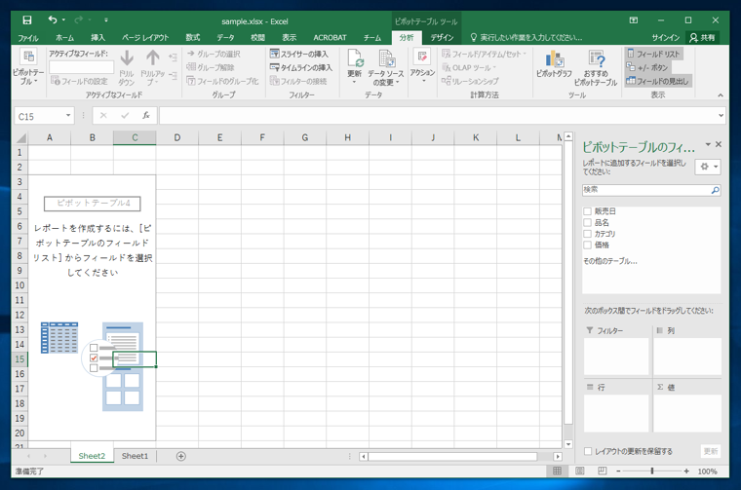Open the Ribbon Display Options icon

(634, 19)
